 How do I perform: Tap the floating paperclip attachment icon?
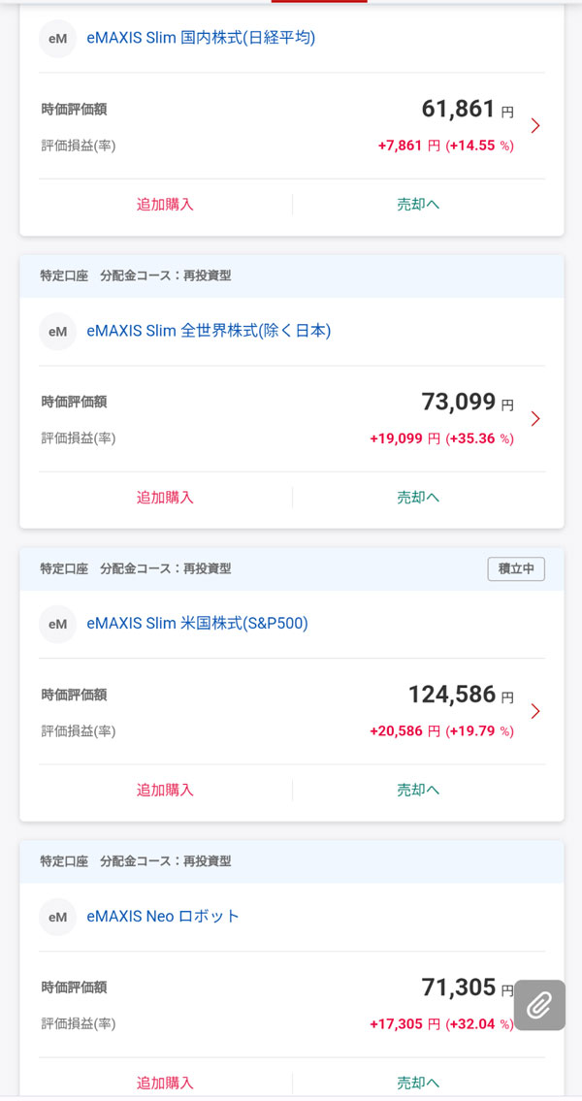[x=539, y=1005]
